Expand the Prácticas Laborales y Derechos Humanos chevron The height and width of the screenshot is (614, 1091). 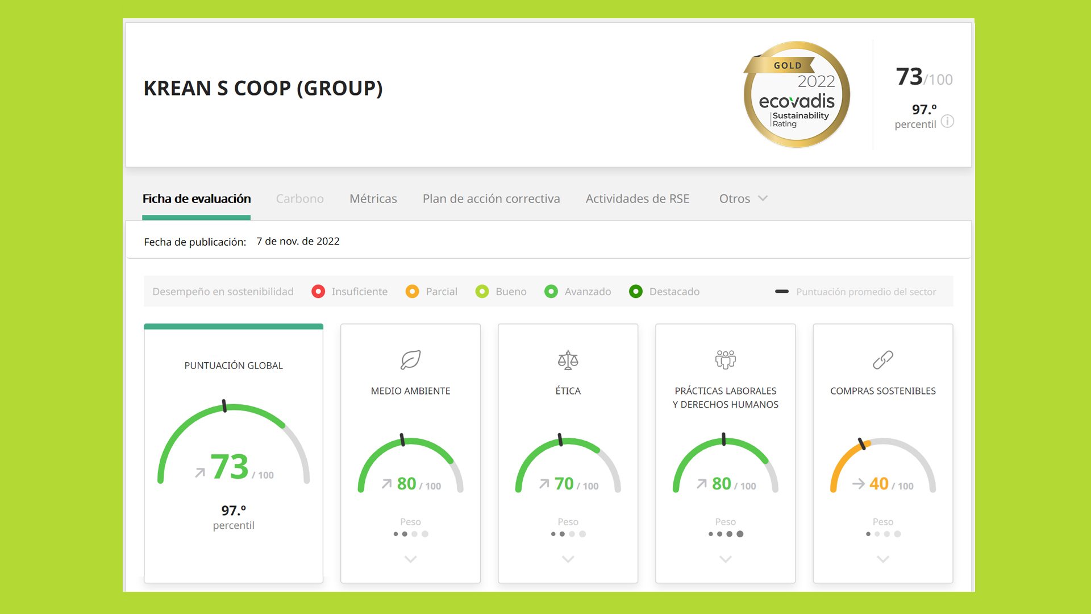725,559
